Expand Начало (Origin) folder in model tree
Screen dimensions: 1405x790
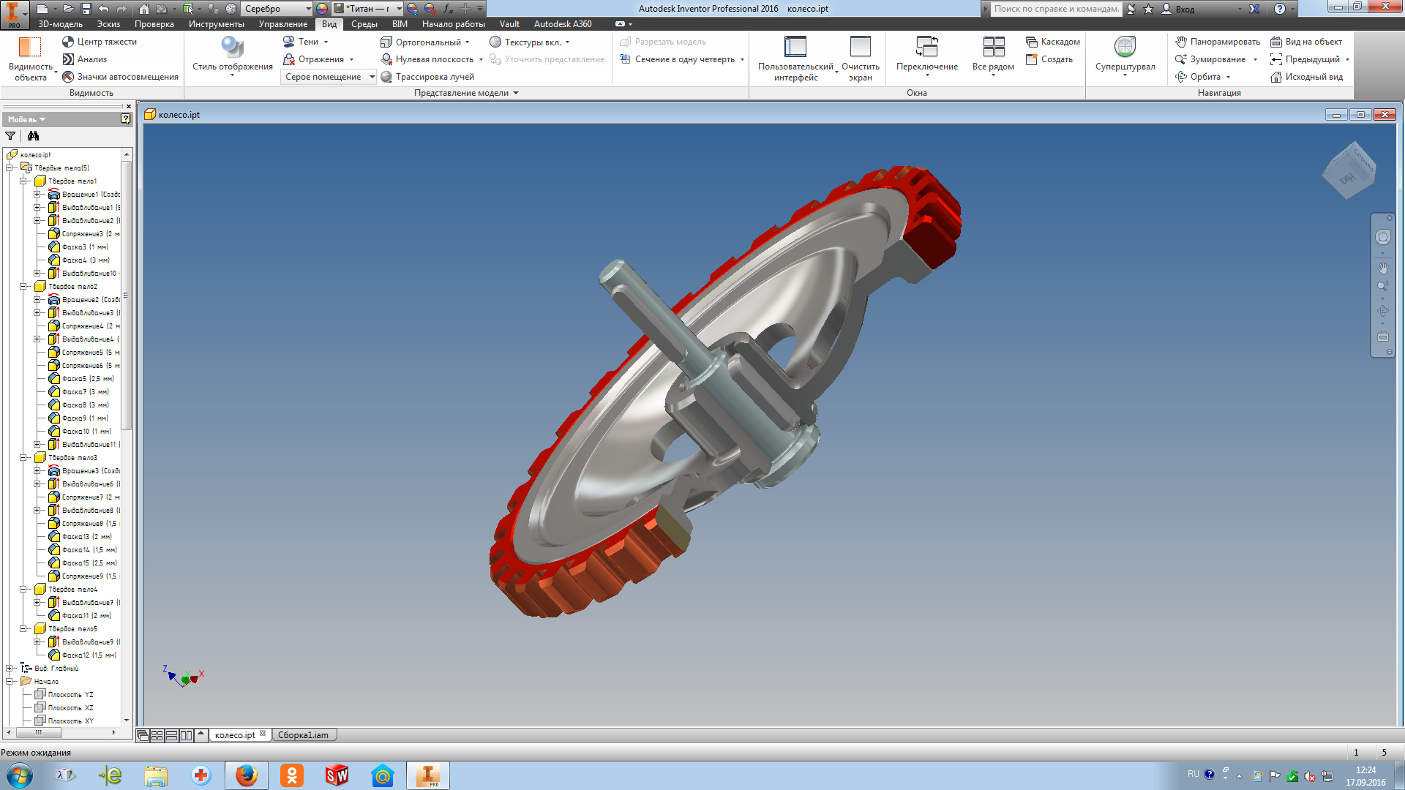pos(10,681)
